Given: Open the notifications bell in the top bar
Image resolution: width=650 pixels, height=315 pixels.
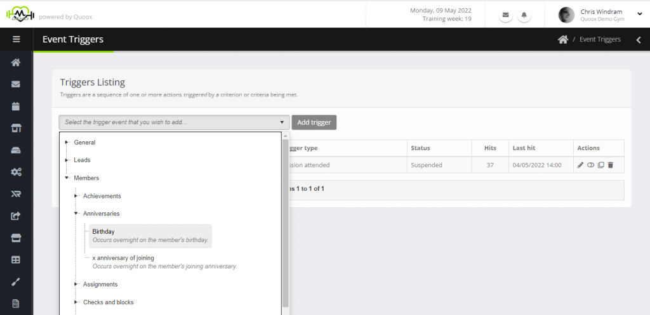Looking at the screenshot, I should (524, 15).
